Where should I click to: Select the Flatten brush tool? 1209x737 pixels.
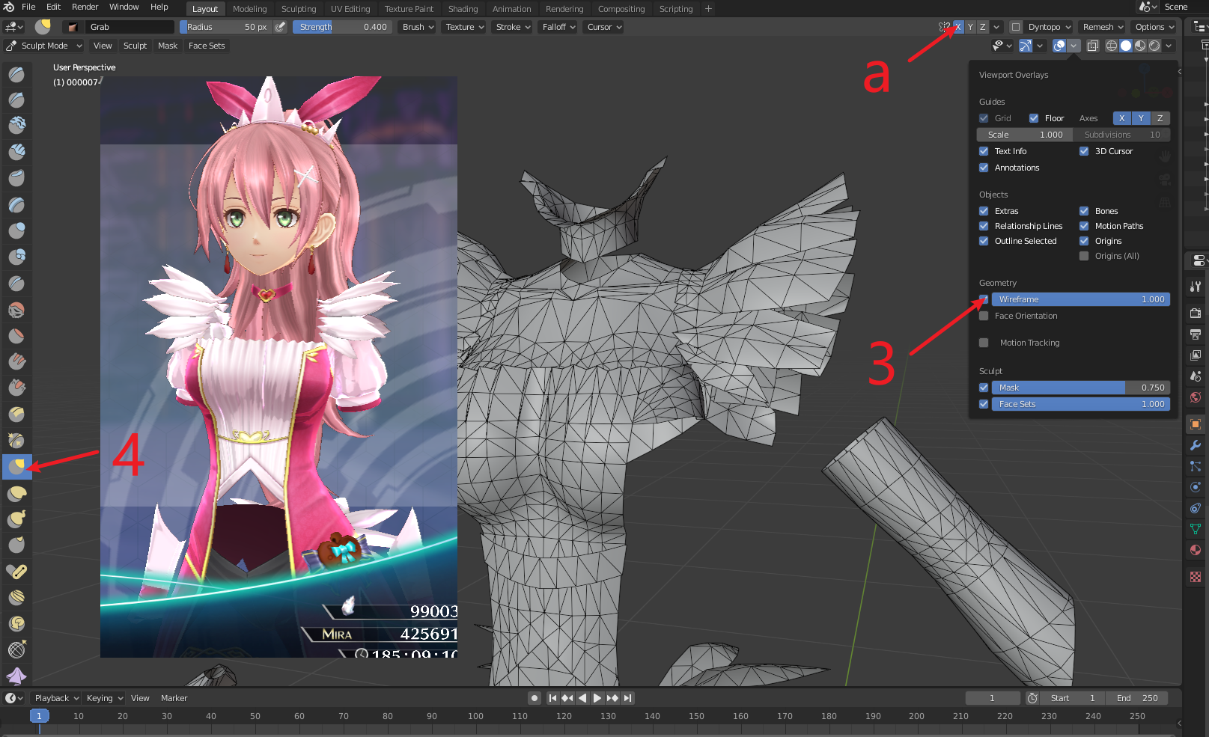pyautogui.click(x=16, y=336)
